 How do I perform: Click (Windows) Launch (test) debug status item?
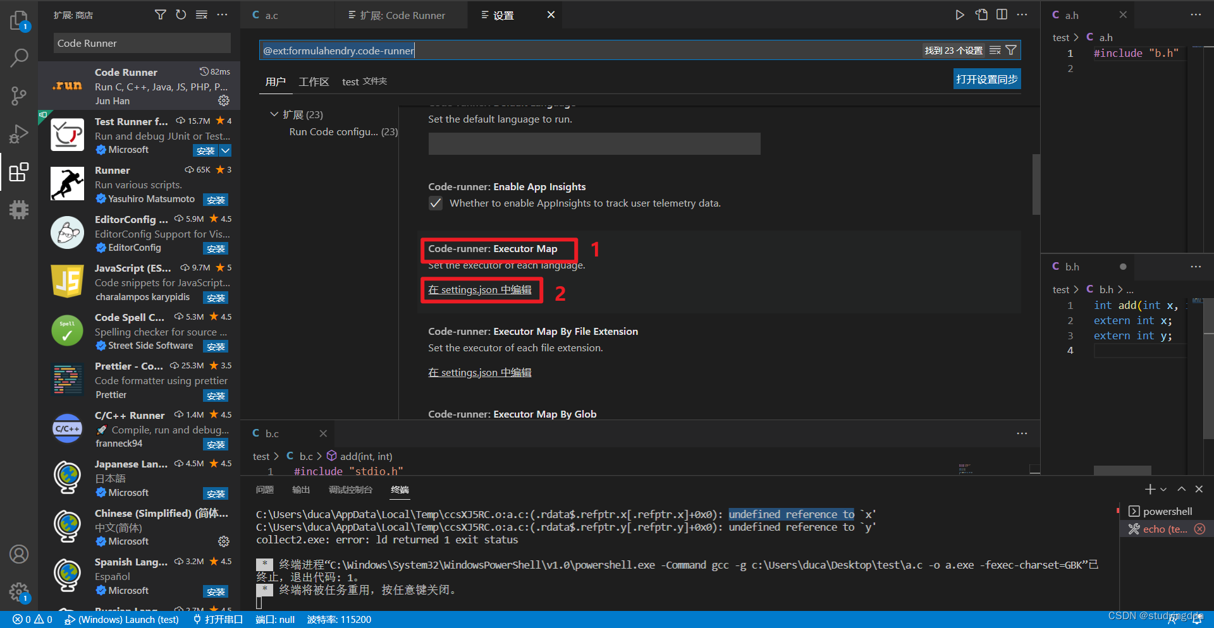click(x=122, y=619)
